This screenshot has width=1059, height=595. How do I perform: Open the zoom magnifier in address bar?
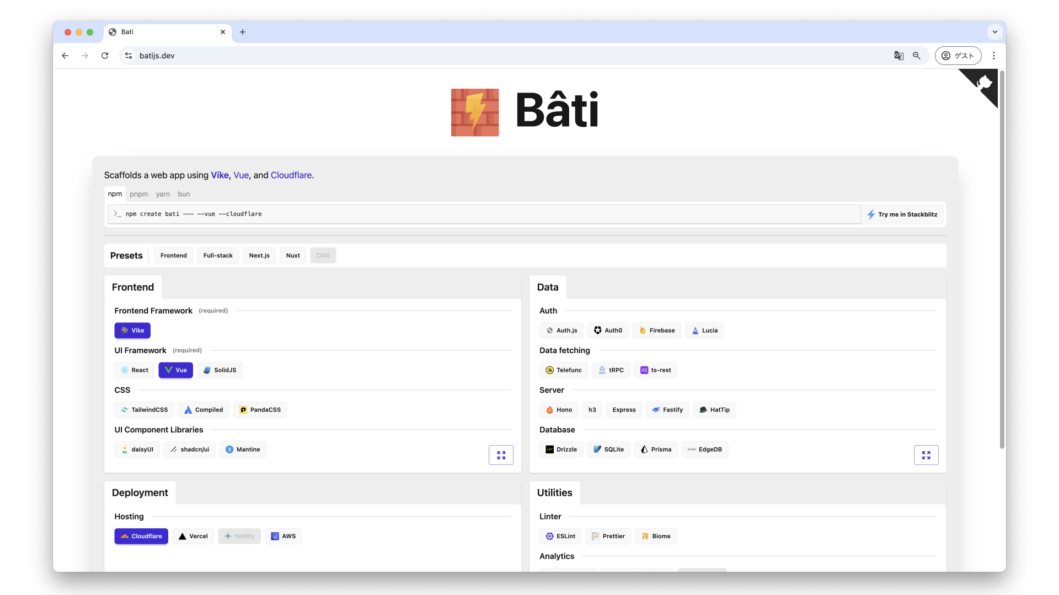(917, 56)
